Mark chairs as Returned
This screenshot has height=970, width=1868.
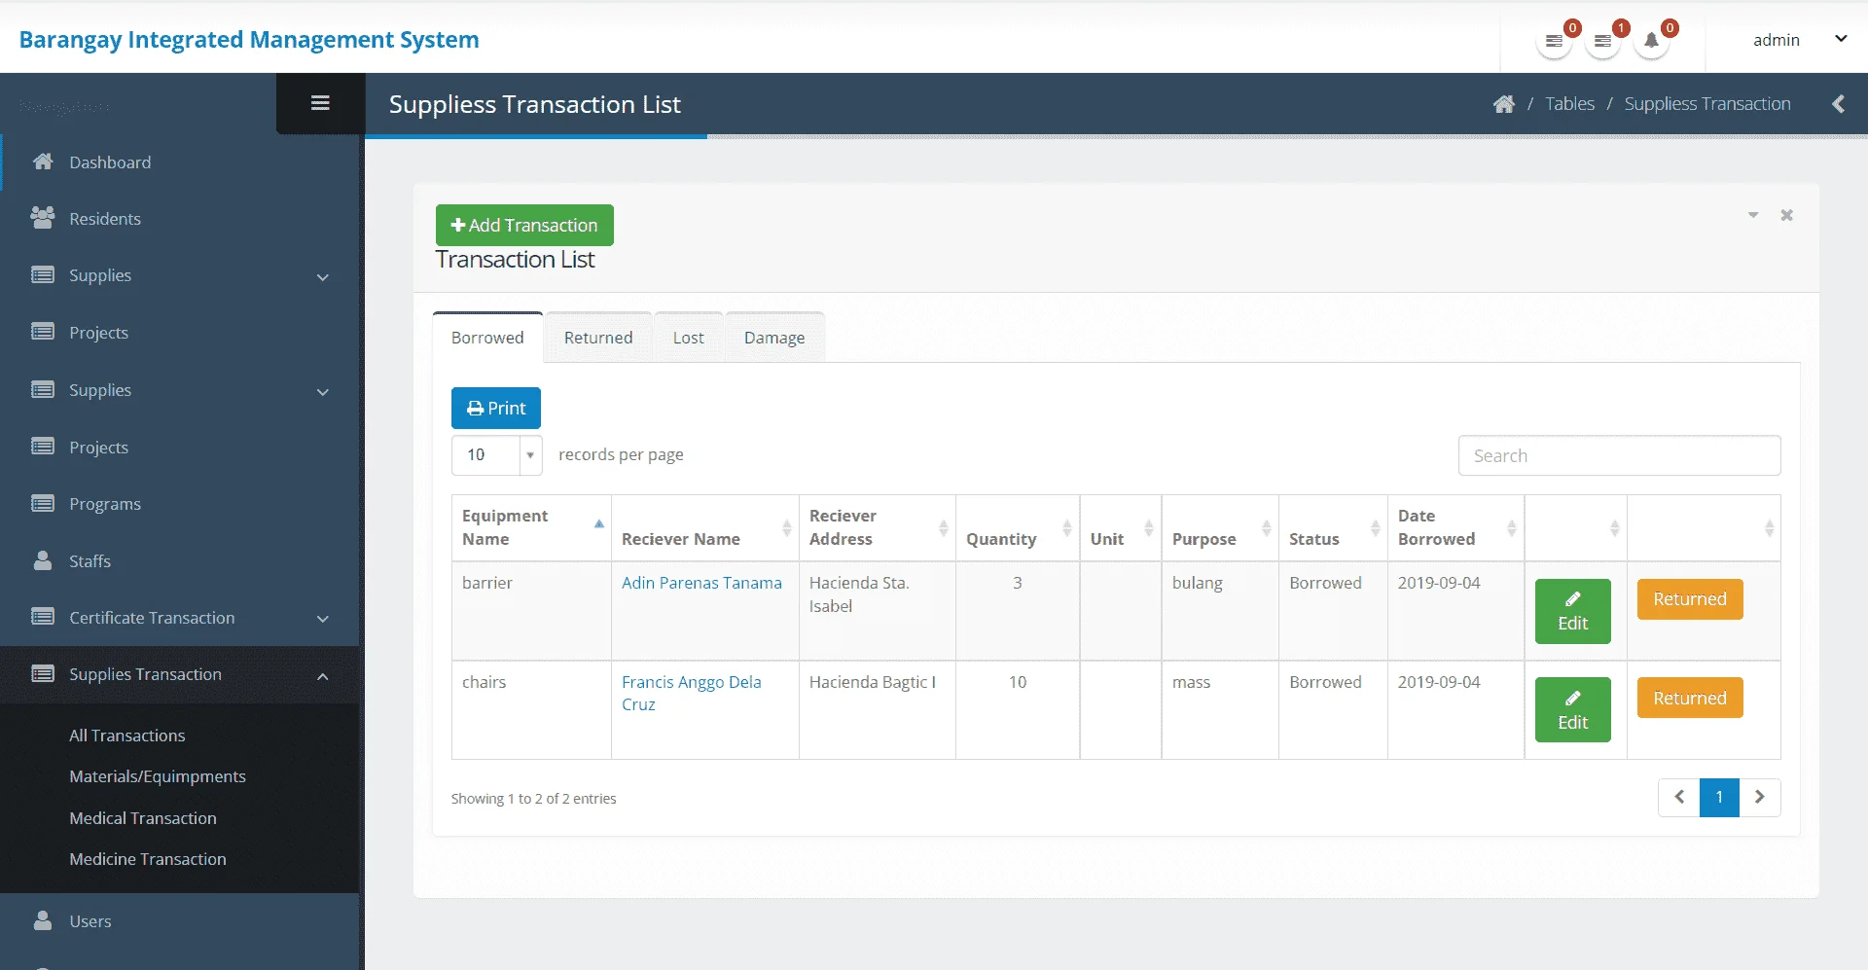[1690, 699]
